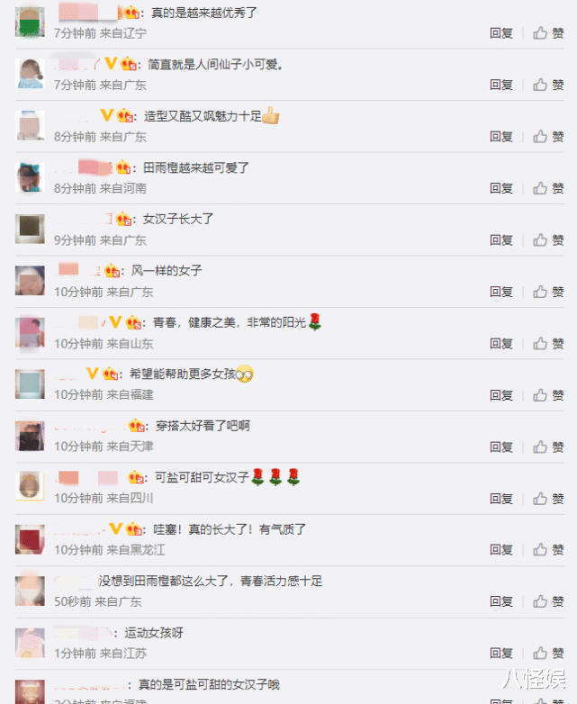577x704 pixels.
Task: Open avatar of the 简直就是人间仙子小可爱 commenter
Action: click(x=30, y=74)
